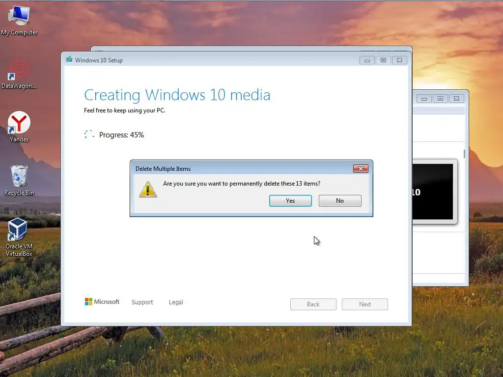Click the warning icon in delete dialog

click(x=148, y=190)
